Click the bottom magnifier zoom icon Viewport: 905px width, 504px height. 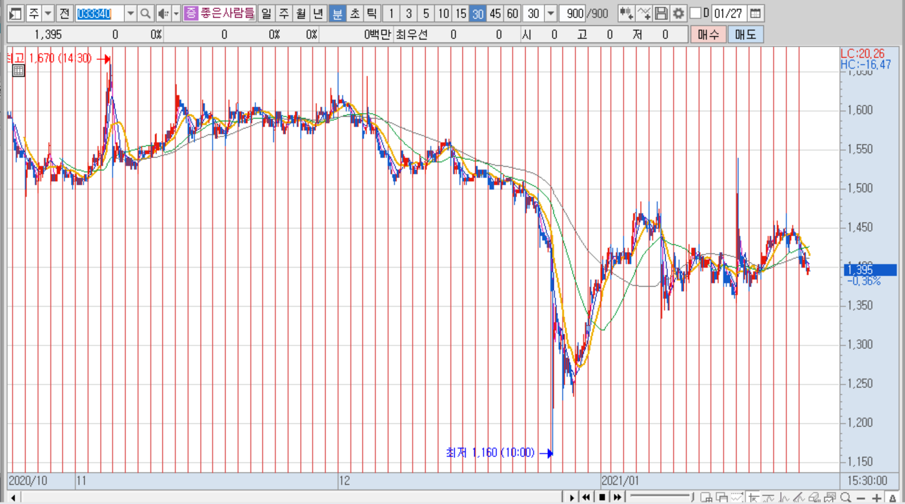(846, 497)
